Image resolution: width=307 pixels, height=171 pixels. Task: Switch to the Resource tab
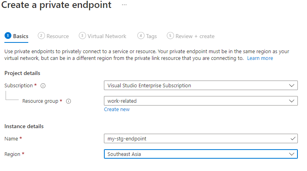57,36
